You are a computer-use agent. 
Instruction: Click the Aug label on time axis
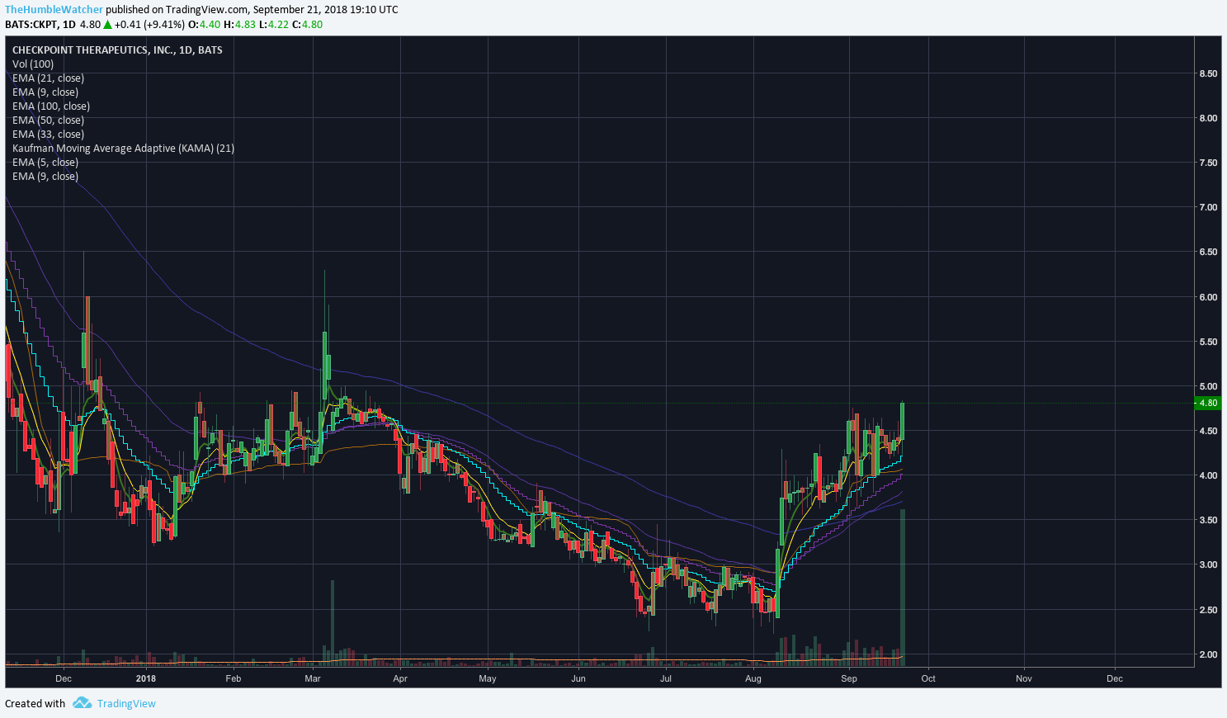point(753,678)
